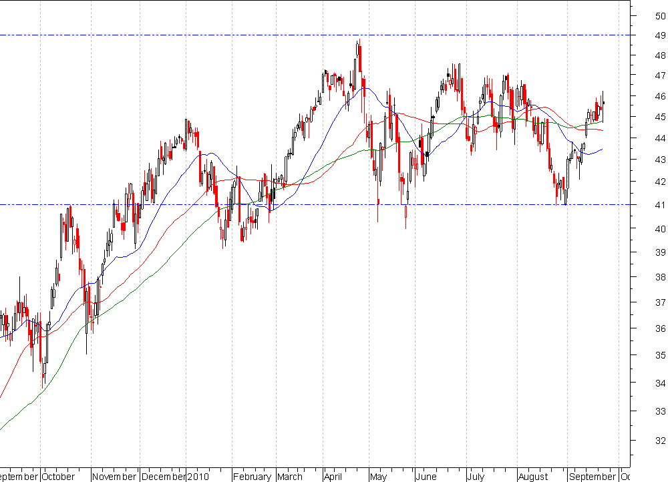Screen dimensions: 668x482
Task: Select the price label "37"
Action: 661,302
